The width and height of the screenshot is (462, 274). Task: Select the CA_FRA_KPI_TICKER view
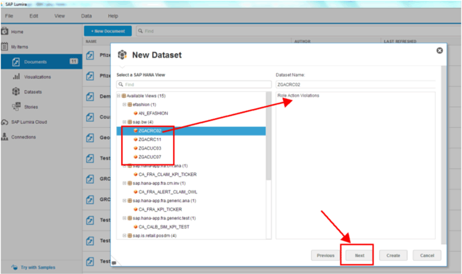[160, 209]
